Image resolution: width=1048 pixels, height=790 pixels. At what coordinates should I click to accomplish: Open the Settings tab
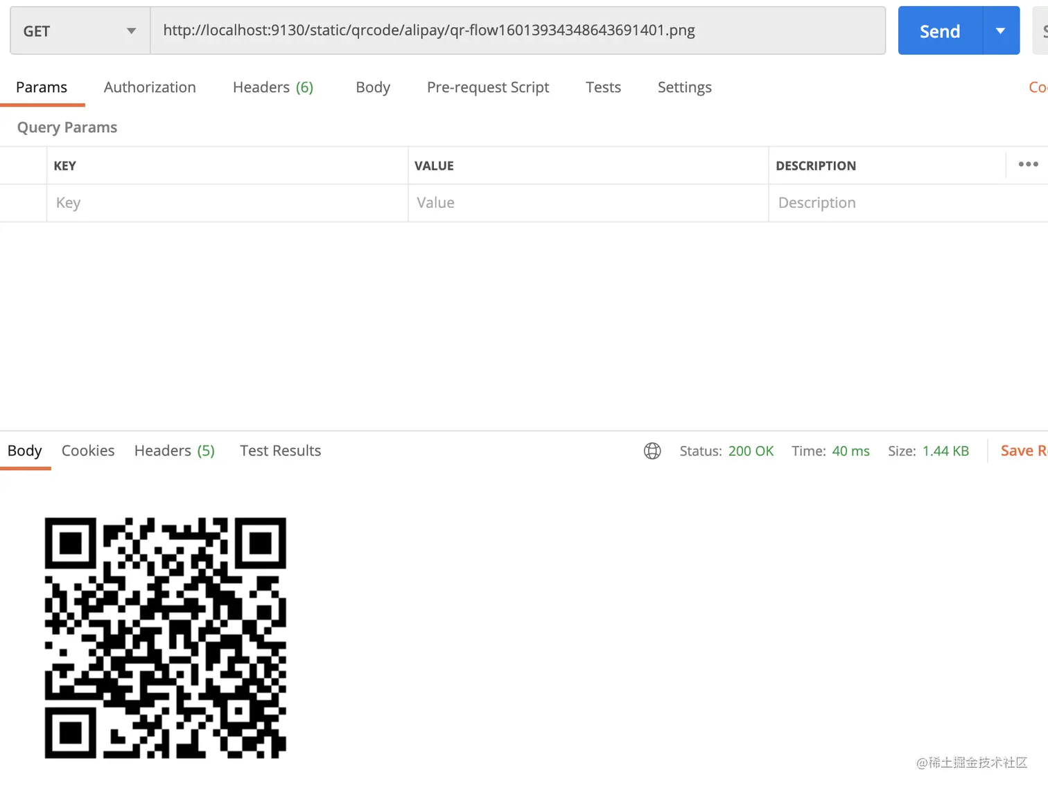click(x=685, y=87)
